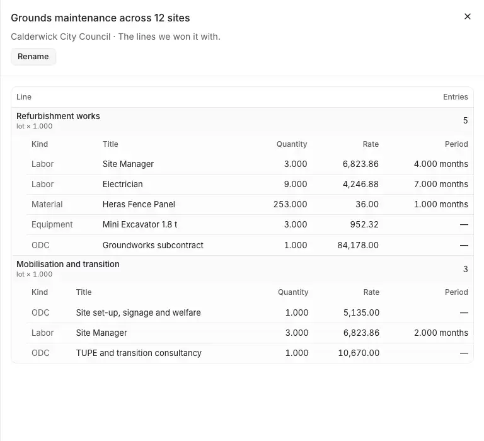This screenshot has height=441, width=484.
Task: Select the Groundworks subcontract title
Action: [x=153, y=245]
